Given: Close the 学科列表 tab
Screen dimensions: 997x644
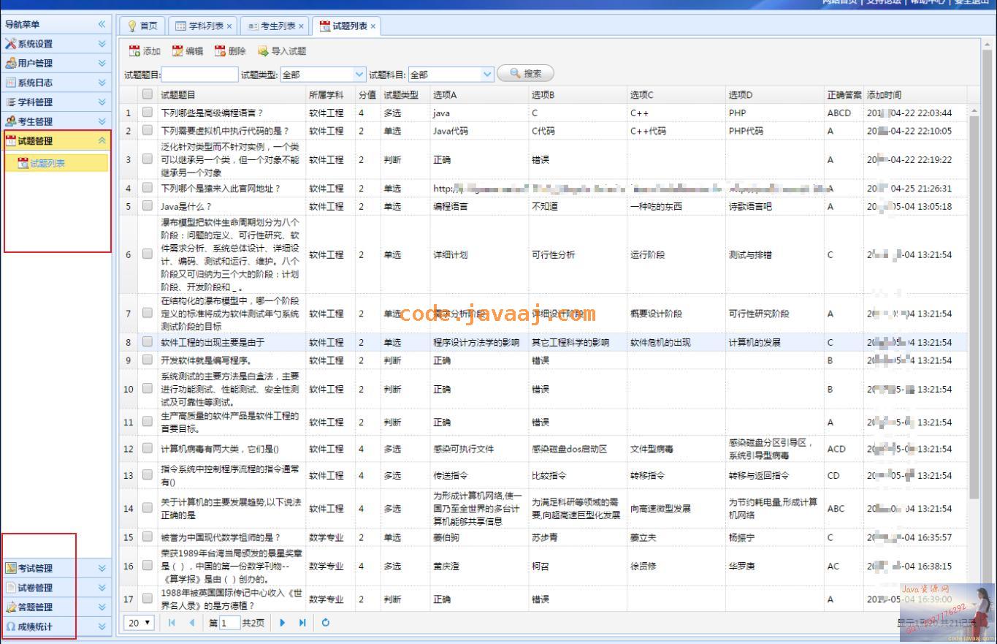Looking at the screenshot, I should [x=229, y=26].
